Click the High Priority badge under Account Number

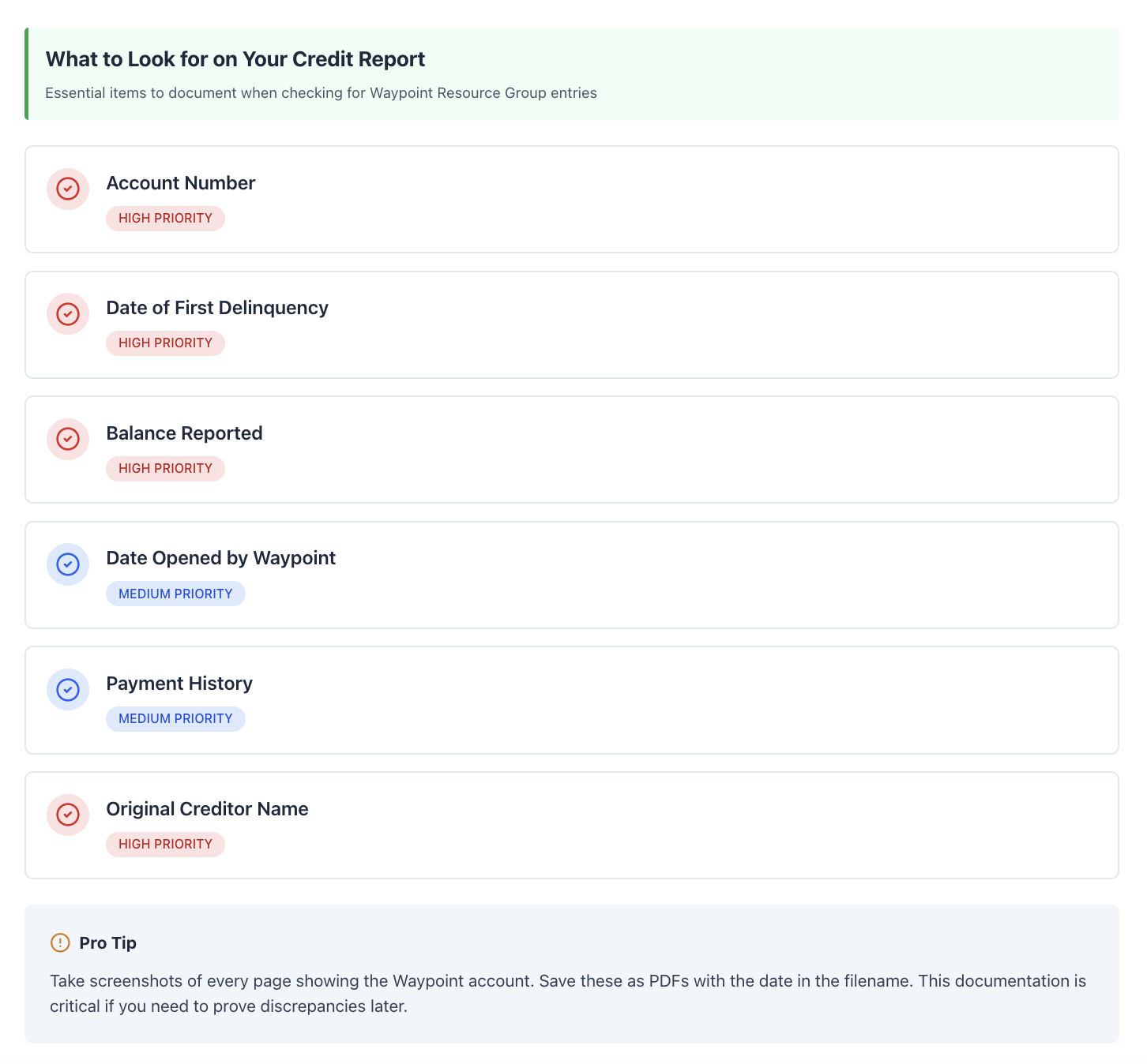[x=165, y=219]
